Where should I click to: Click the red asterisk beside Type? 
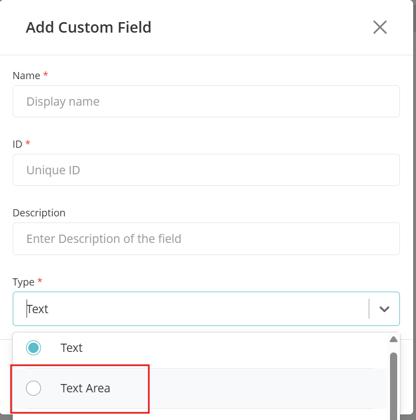point(40,281)
